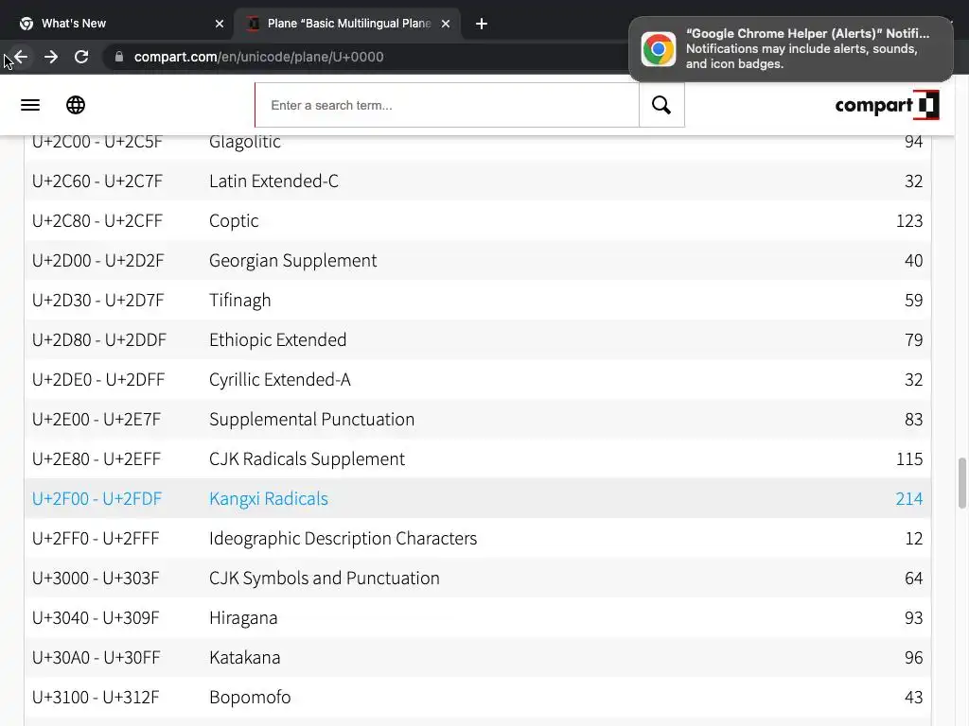Image resolution: width=969 pixels, height=726 pixels.
Task: Click the range U+2C00 - U+2C5F
Action: (x=97, y=142)
